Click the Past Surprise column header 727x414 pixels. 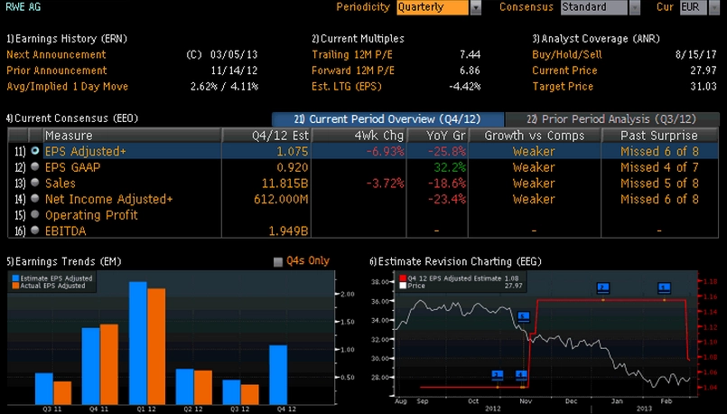(x=659, y=136)
